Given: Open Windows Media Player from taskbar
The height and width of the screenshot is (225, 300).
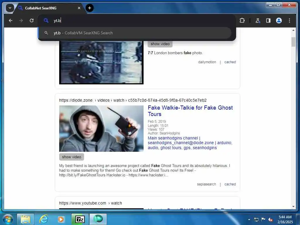Looking at the screenshot, I should click(61, 219).
